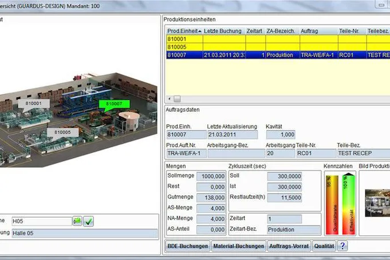The image size is (390, 260).
Task: Click the Zykluszeit Ist field 300,0000
Action: point(285,187)
